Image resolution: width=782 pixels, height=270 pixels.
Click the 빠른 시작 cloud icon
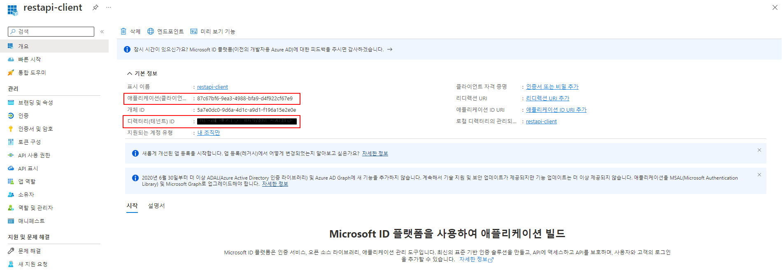[11, 59]
